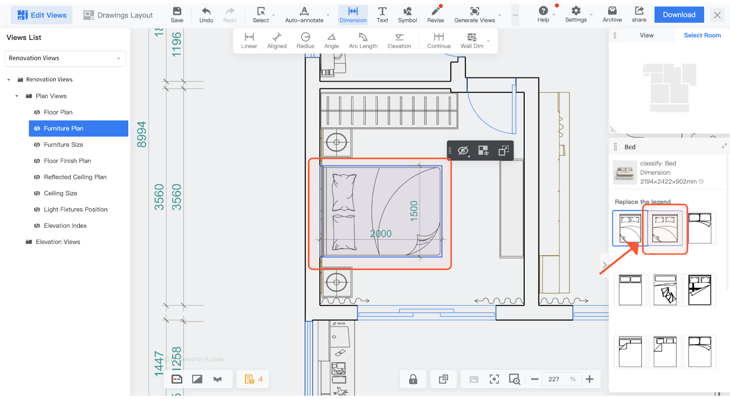Expand the Auto-annotate dropdown arrow
This screenshot has width=730, height=399.
[x=328, y=15]
